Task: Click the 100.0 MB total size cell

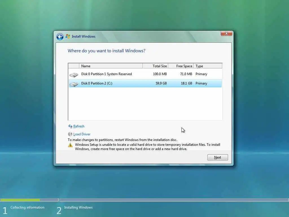Action: click(160, 74)
